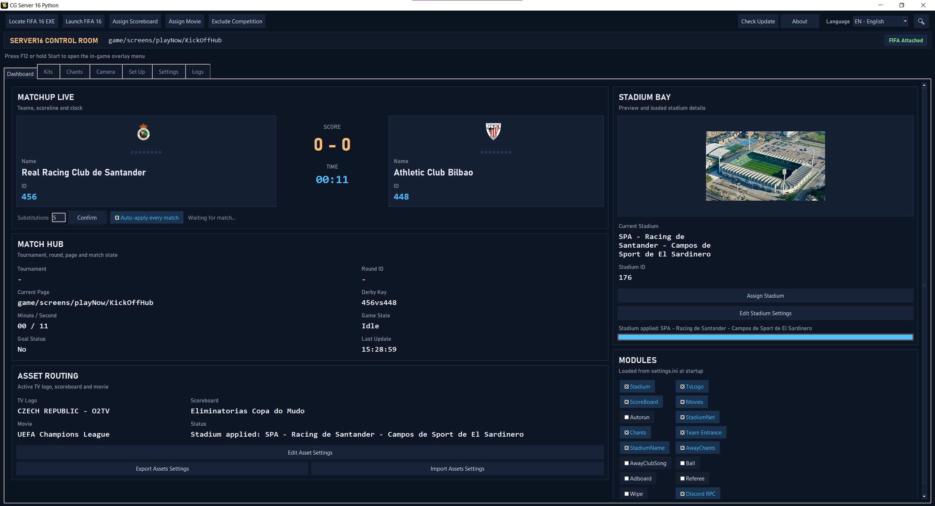Click Launch FIFA 16 button
Image resolution: width=935 pixels, height=506 pixels.
point(84,22)
